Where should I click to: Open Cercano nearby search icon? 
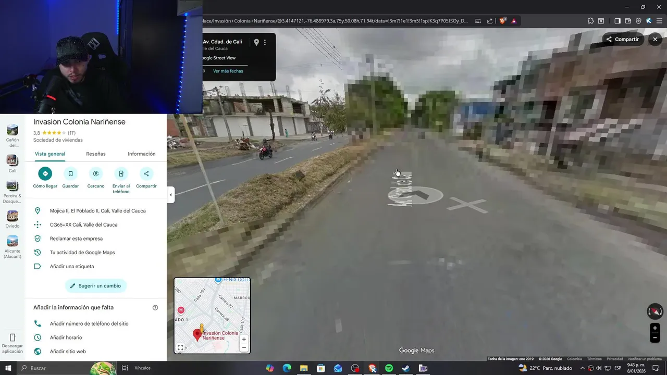[96, 173]
